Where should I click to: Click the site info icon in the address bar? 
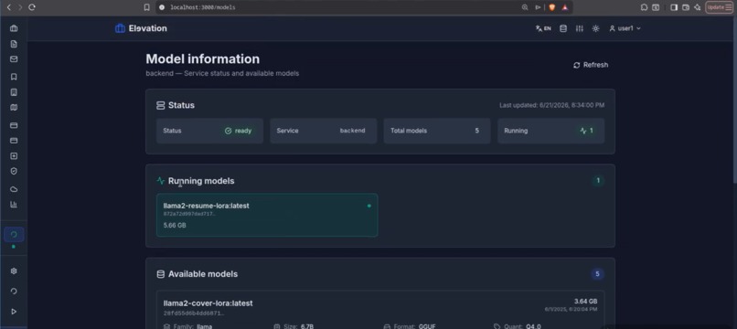pyautogui.click(x=162, y=7)
